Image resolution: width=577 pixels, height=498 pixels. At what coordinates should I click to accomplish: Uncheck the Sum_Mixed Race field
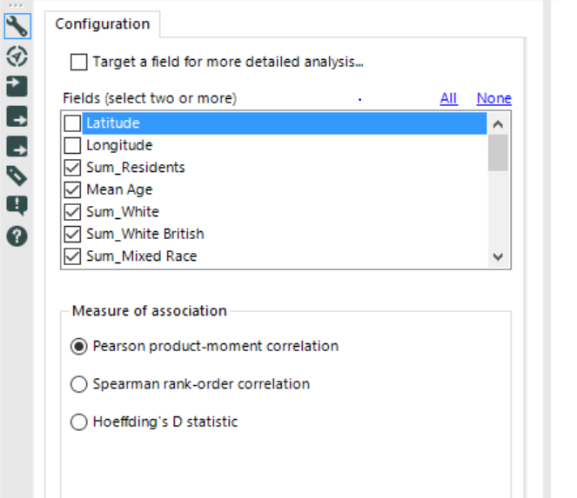[x=73, y=256]
